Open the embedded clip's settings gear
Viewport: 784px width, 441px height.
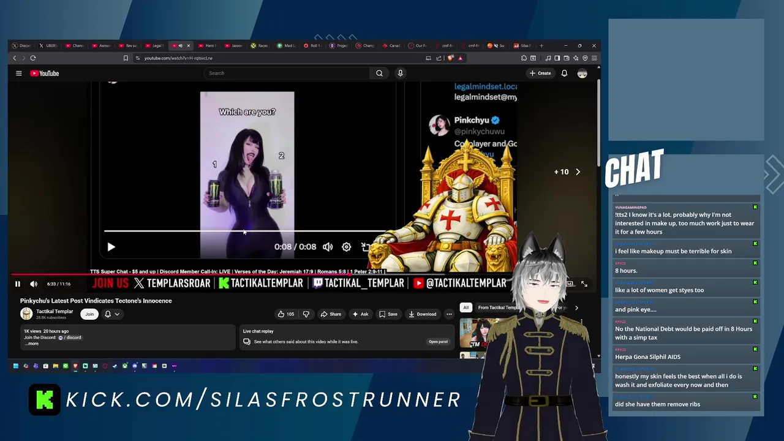pyautogui.click(x=347, y=247)
